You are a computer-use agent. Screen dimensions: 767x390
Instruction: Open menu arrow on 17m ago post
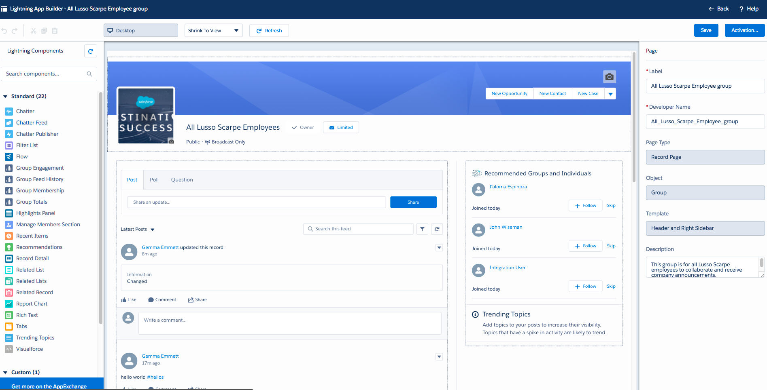[x=439, y=357]
